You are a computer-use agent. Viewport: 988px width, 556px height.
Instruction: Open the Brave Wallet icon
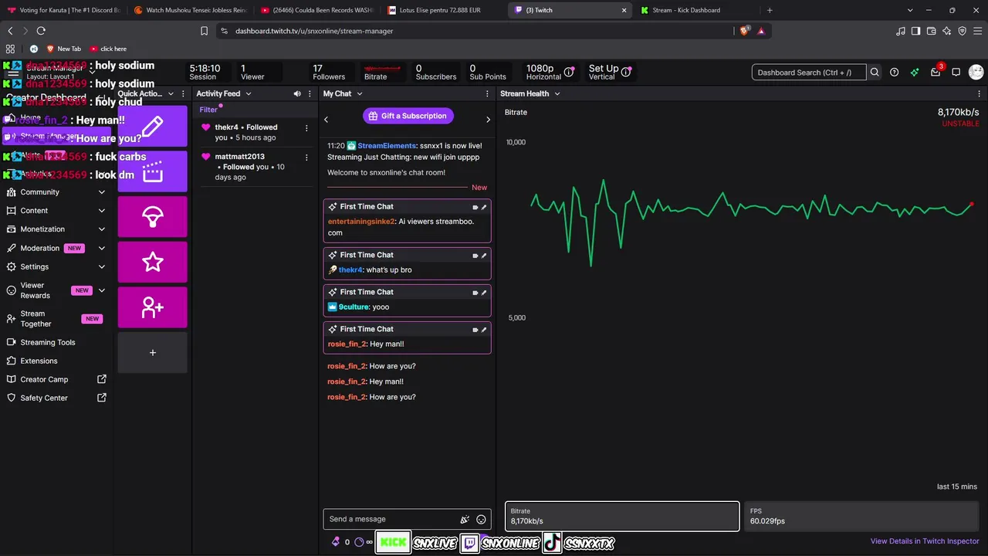(932, 31)
